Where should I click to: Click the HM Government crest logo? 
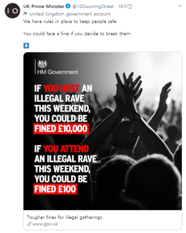(x=42, y=64)
